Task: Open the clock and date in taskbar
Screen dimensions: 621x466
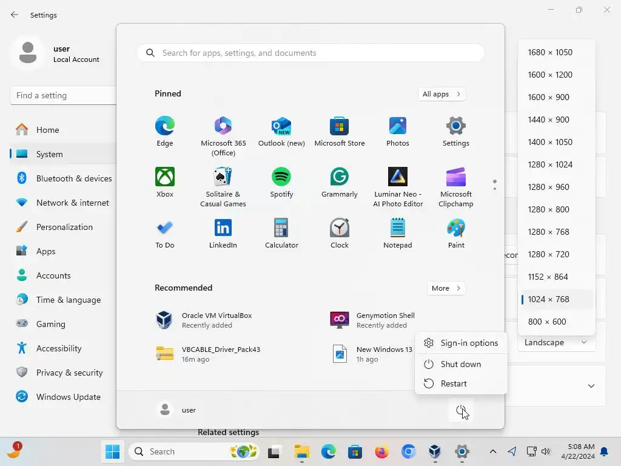Action: click(578, 451)
